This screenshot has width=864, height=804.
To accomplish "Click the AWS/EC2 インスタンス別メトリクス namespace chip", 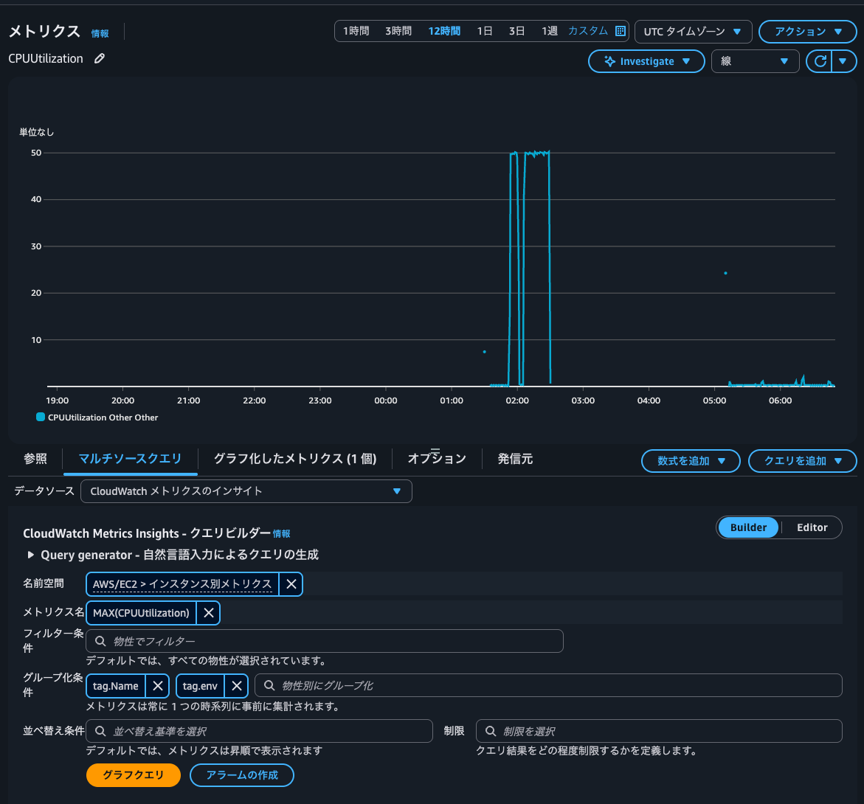I will (182, 584).
